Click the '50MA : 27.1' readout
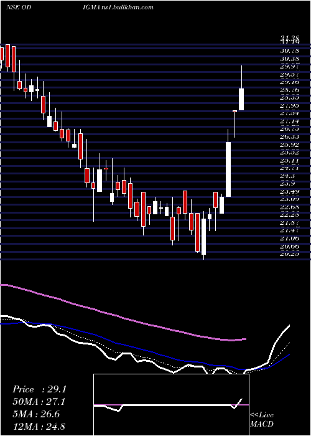 [39, 402]
